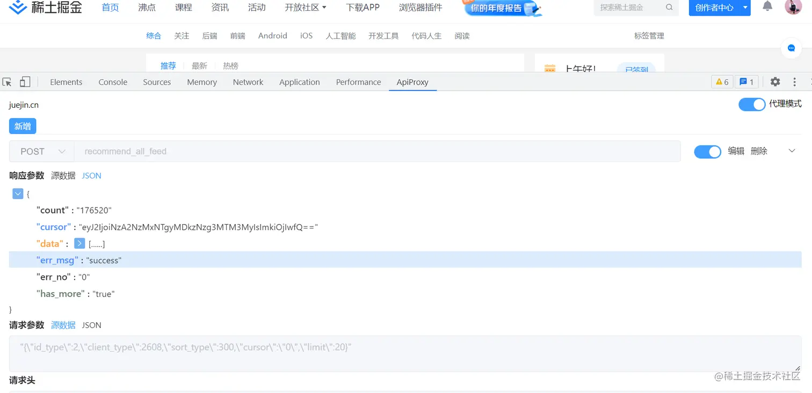Screen dimensions: 812x393
Task: Click the "cursor" JSON key
Action: (53, 227)
